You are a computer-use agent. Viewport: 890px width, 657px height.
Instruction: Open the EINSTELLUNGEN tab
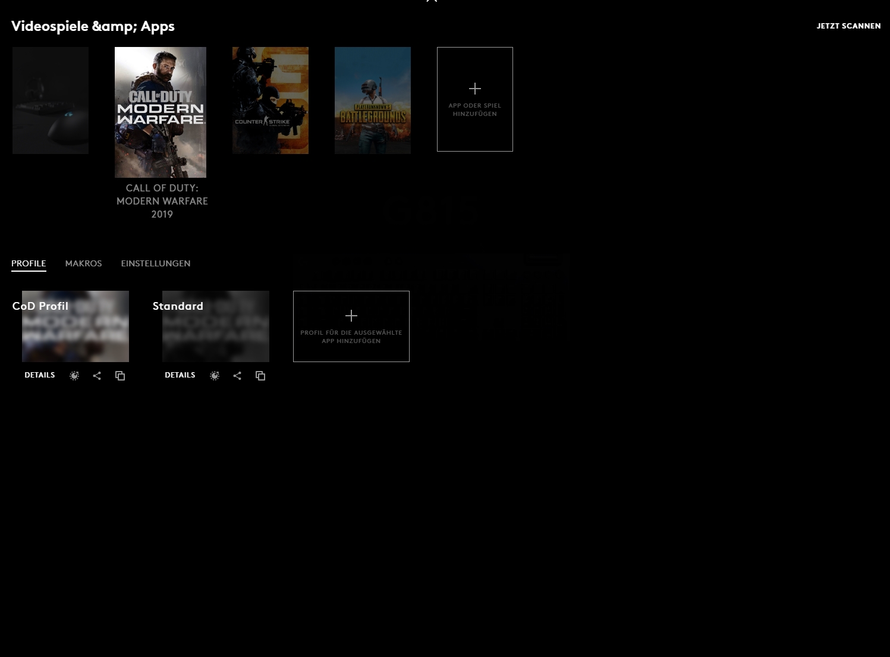pos(156,263)
